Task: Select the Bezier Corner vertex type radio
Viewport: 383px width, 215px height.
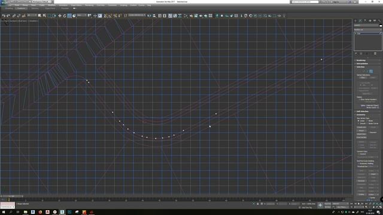Action: pos(367,124)
